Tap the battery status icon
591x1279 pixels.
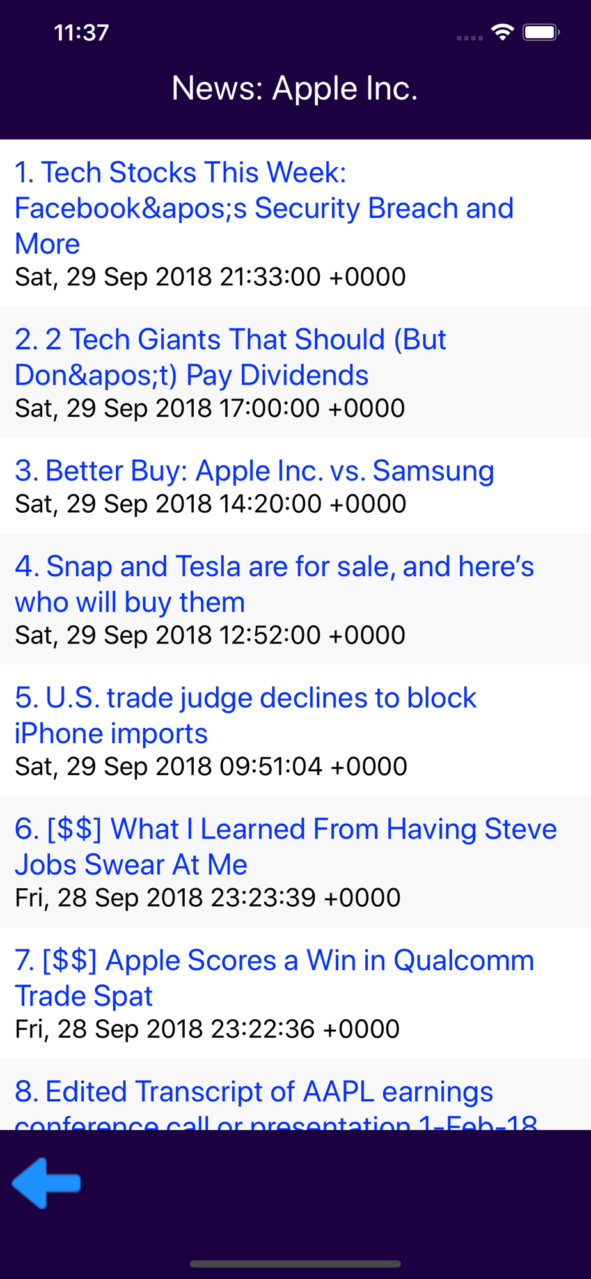(541, 32)
